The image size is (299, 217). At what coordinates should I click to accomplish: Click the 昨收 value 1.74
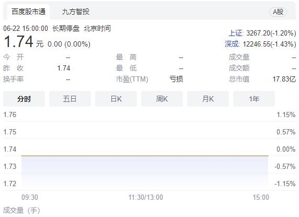coord(64,68)
